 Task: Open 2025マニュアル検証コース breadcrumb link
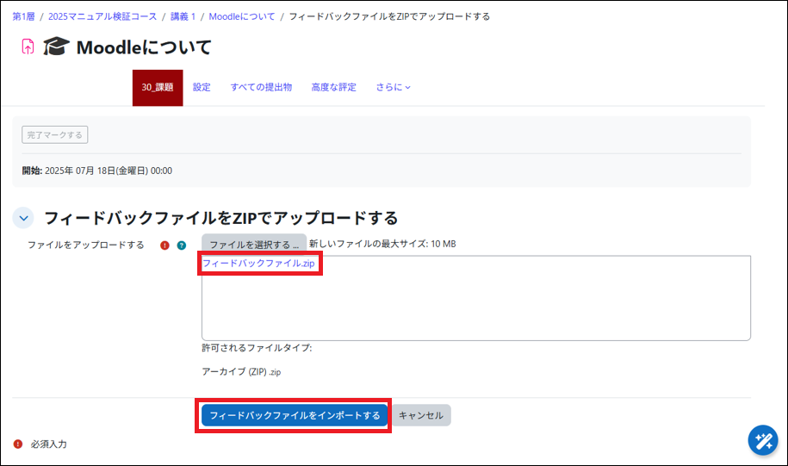point(102,16)
